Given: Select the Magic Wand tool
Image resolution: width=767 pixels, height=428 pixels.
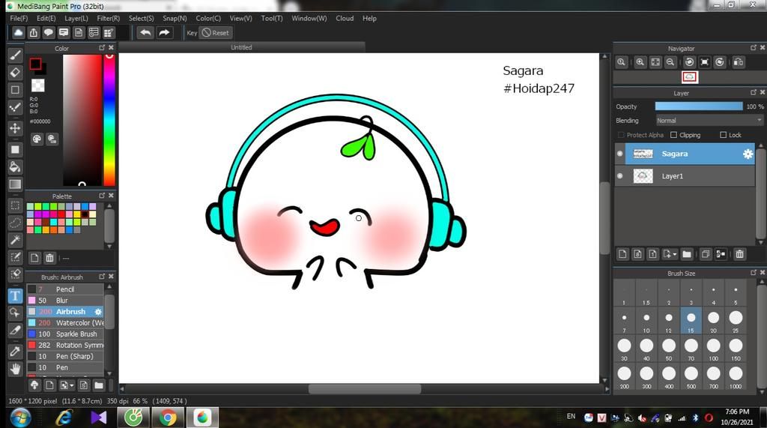Looking at the screenshot, I should (x=15, y=240).
